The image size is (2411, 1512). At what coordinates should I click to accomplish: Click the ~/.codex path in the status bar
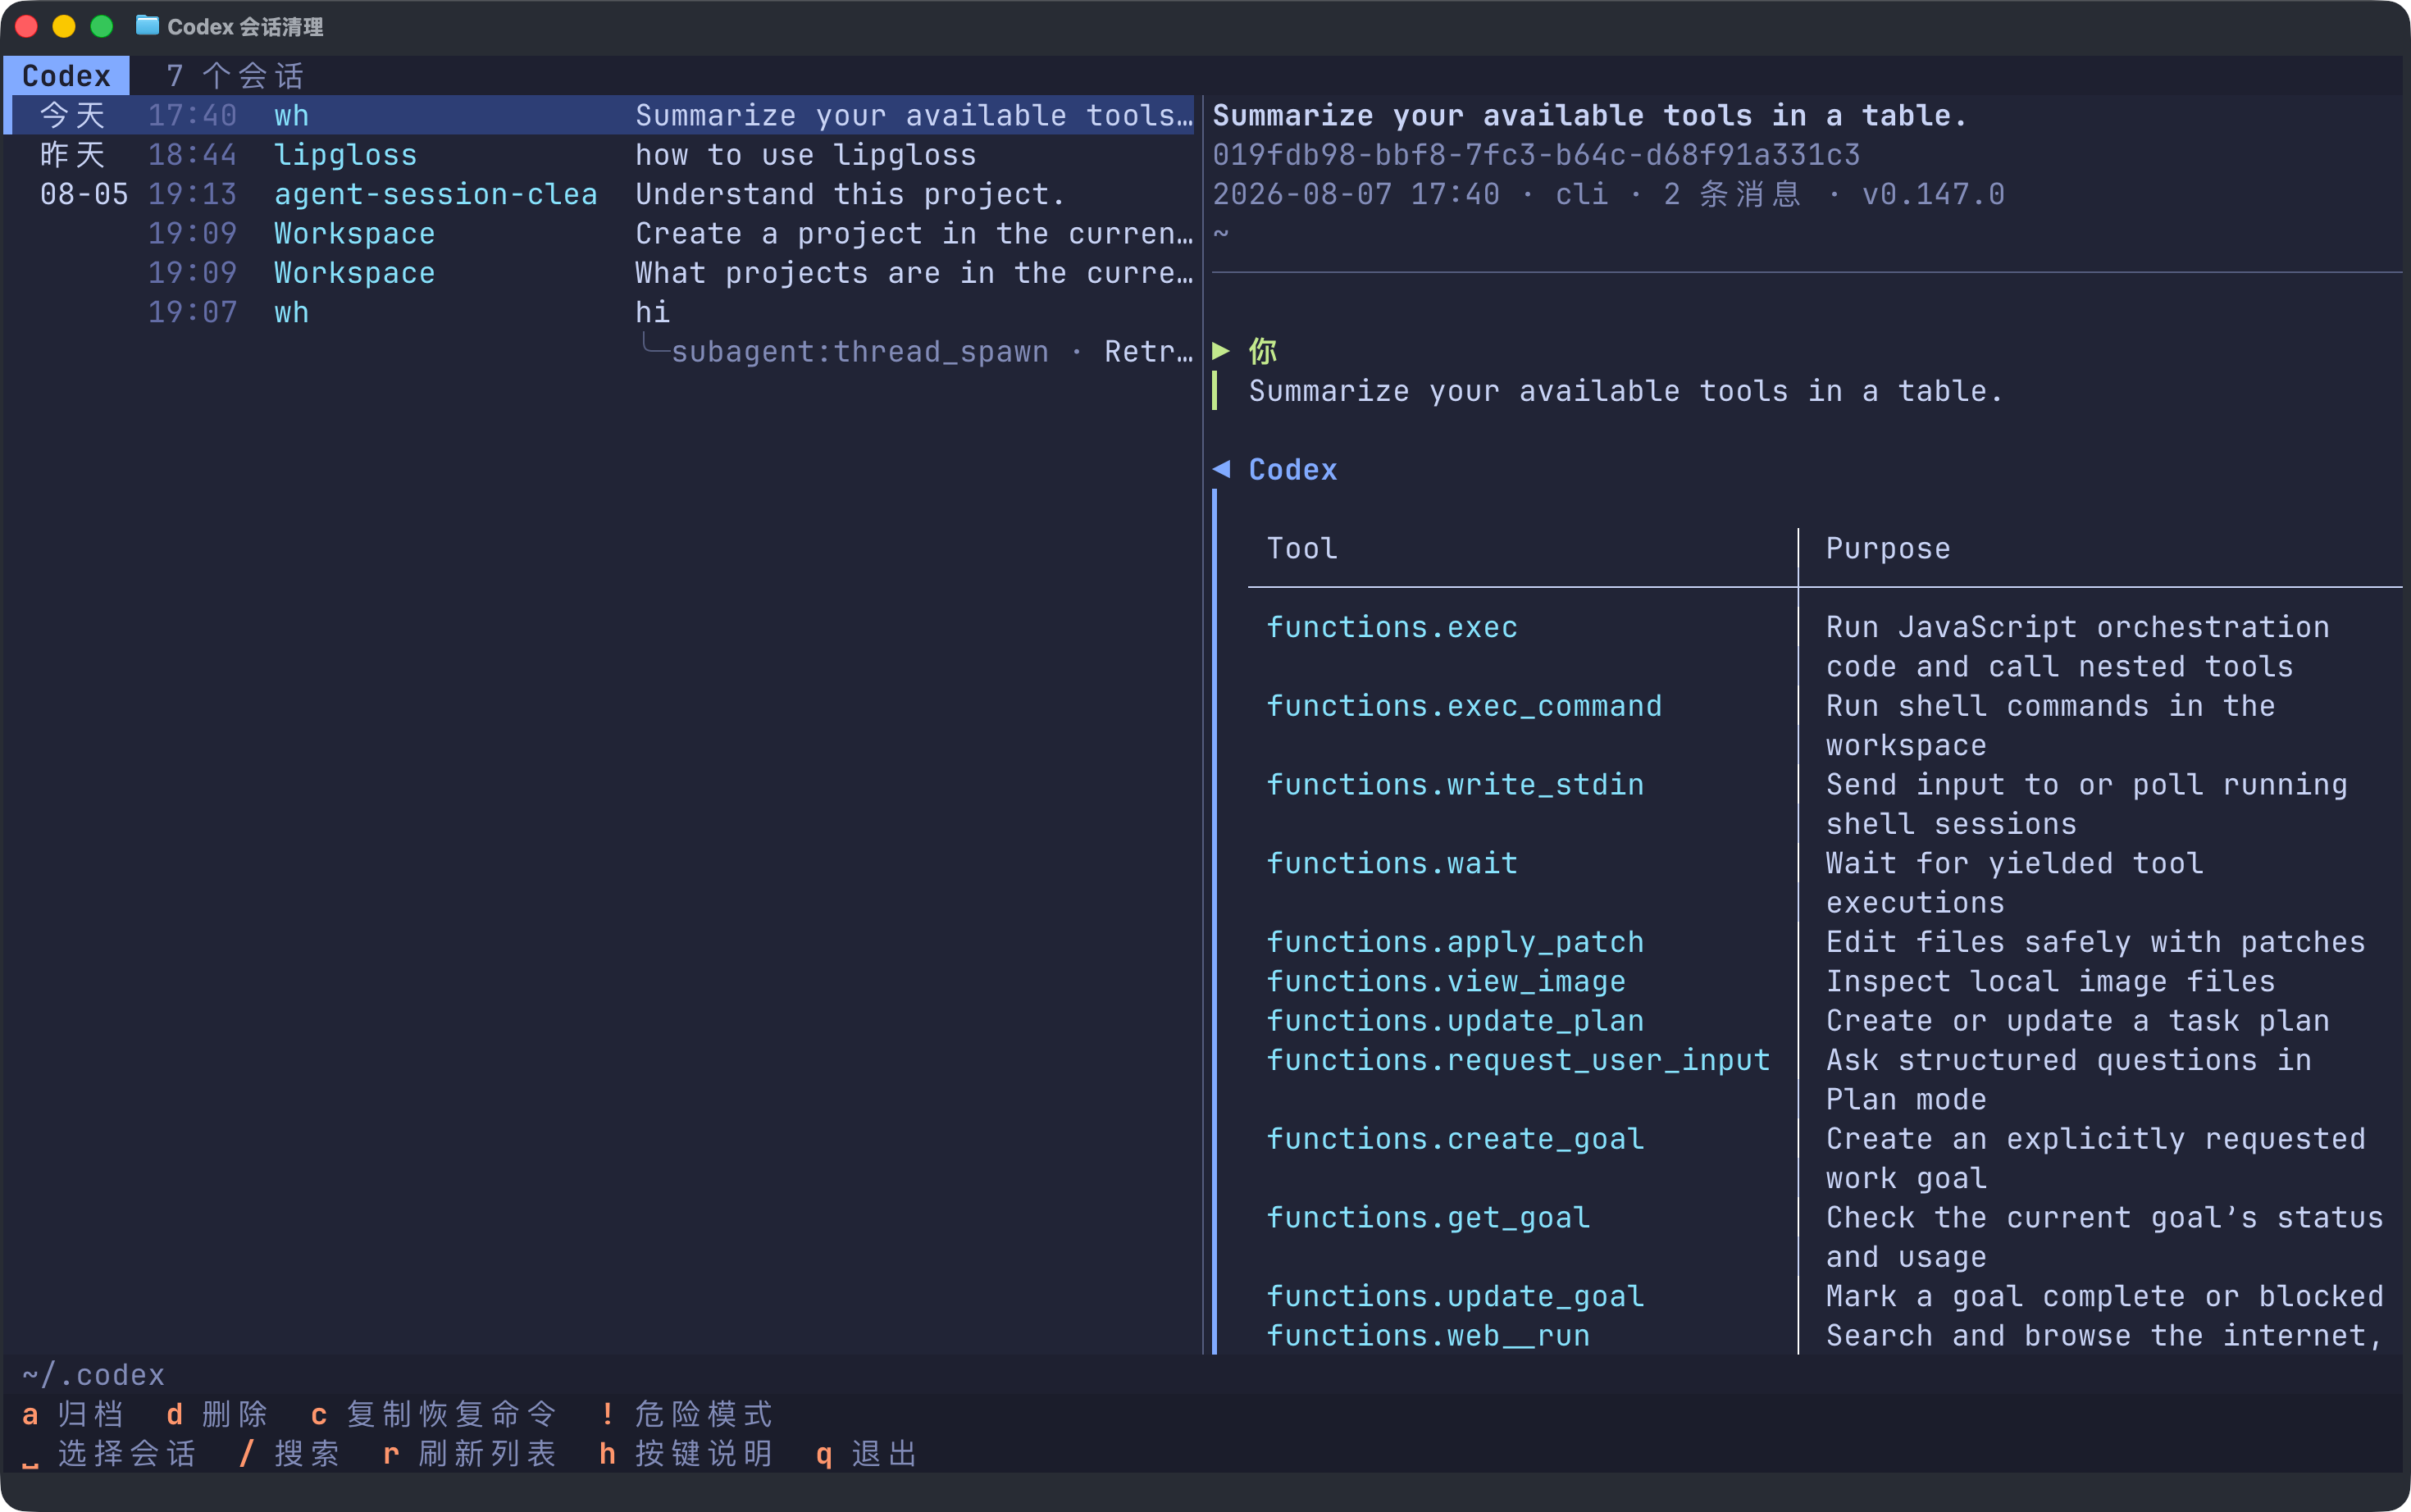tap(93, 1375)
